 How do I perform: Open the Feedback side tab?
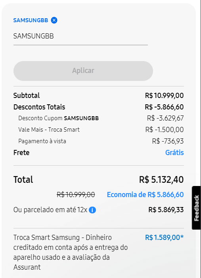point(196,208)
